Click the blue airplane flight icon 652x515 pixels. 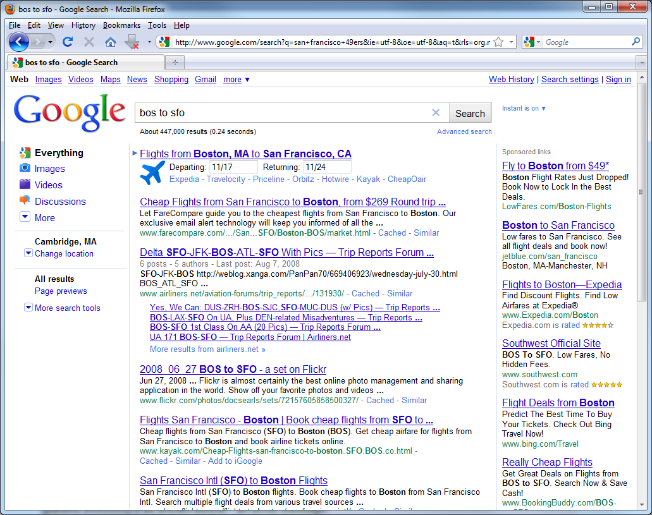point(152,173)
